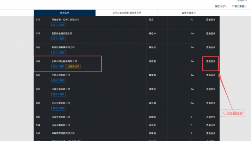Expand the 市場及數據 dropdown menu
The image size is (251, 141).
[x=239, y=6]
